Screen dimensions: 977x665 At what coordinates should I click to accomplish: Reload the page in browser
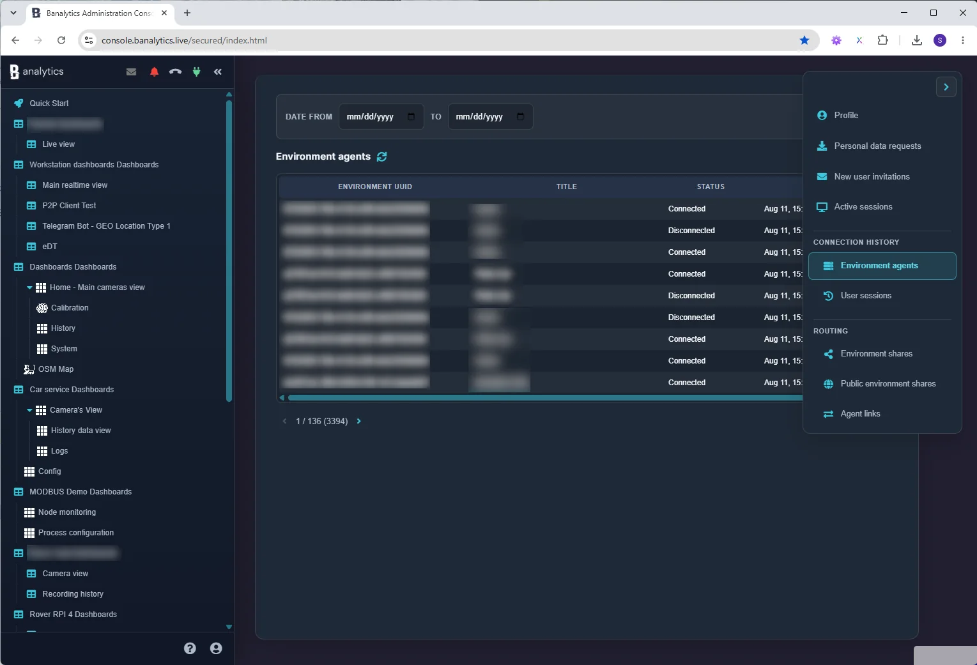61,40
